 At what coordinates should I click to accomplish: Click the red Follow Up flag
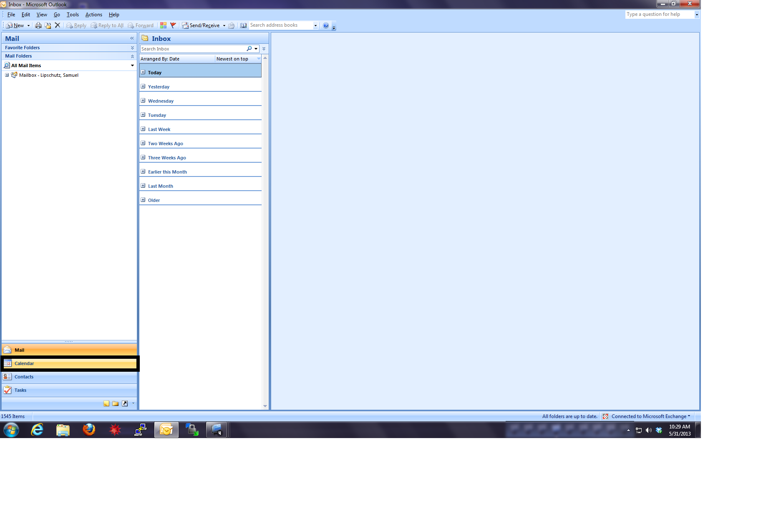(x=173, y=25)
